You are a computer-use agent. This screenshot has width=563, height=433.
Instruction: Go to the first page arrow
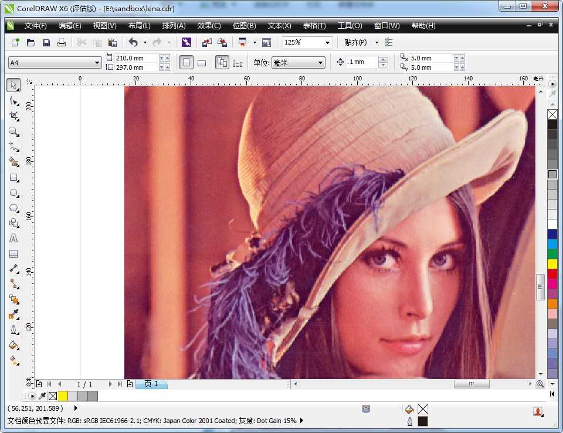coord(49,384)
